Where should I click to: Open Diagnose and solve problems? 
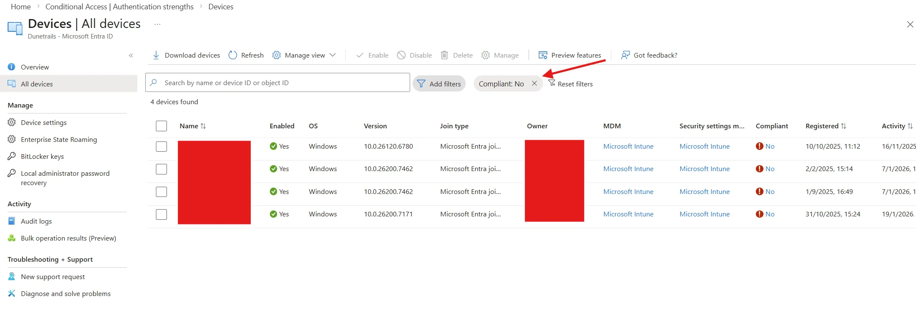[65, 293]
